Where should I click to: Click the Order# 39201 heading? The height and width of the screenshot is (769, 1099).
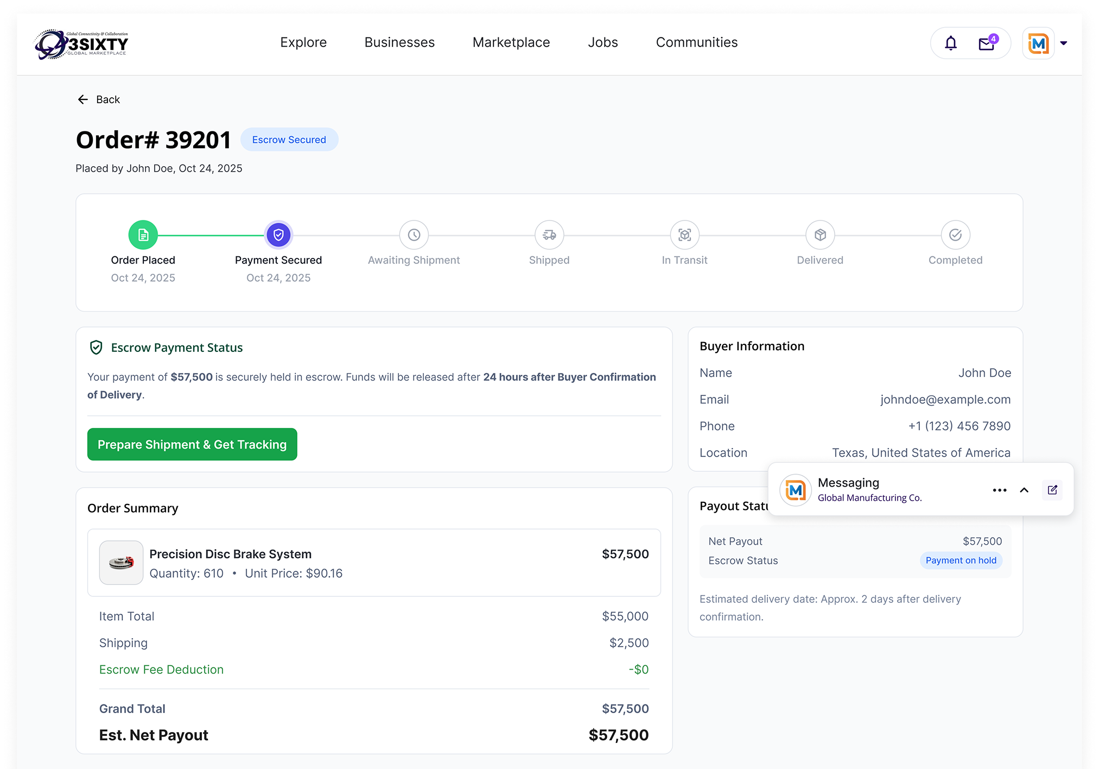(x=154, y=140)
